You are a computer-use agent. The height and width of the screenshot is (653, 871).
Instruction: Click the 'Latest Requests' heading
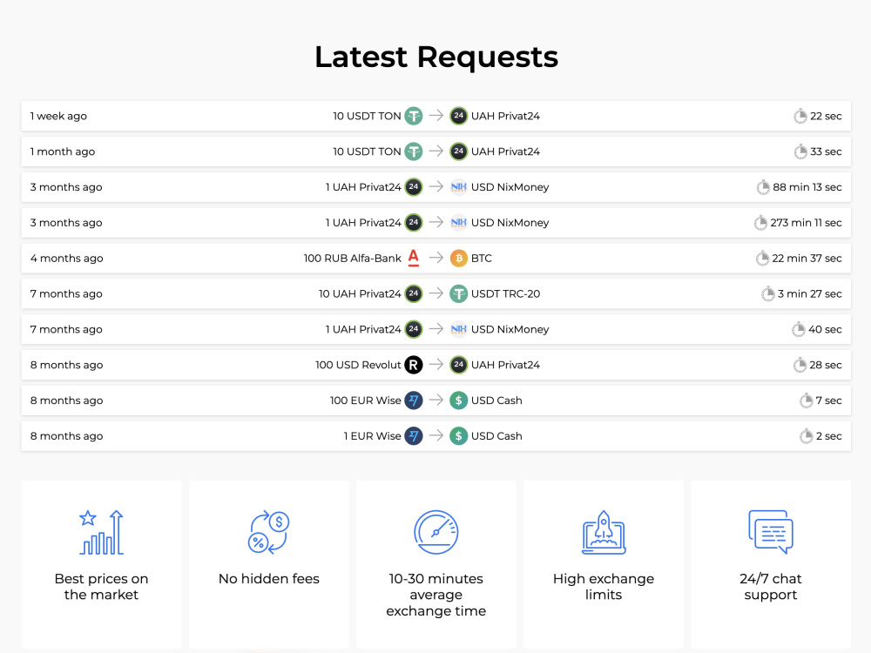tap(436, 57)
